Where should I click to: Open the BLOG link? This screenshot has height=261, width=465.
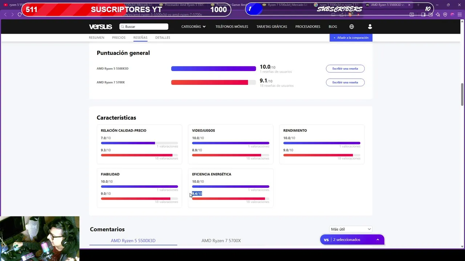[x=333, y=26]
